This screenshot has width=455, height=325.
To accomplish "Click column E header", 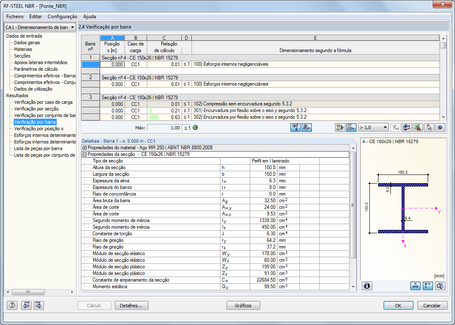I will pos(316,38).
